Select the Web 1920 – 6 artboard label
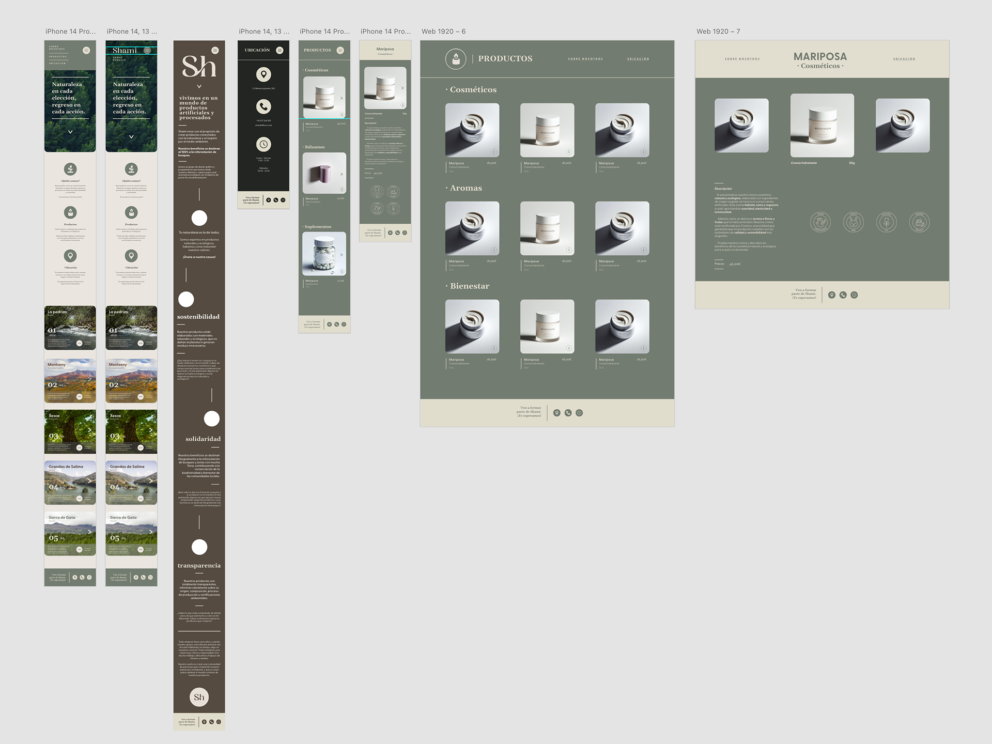 443,32
